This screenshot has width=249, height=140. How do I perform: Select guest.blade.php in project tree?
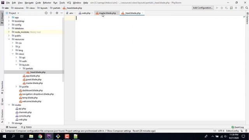(33, 79)
